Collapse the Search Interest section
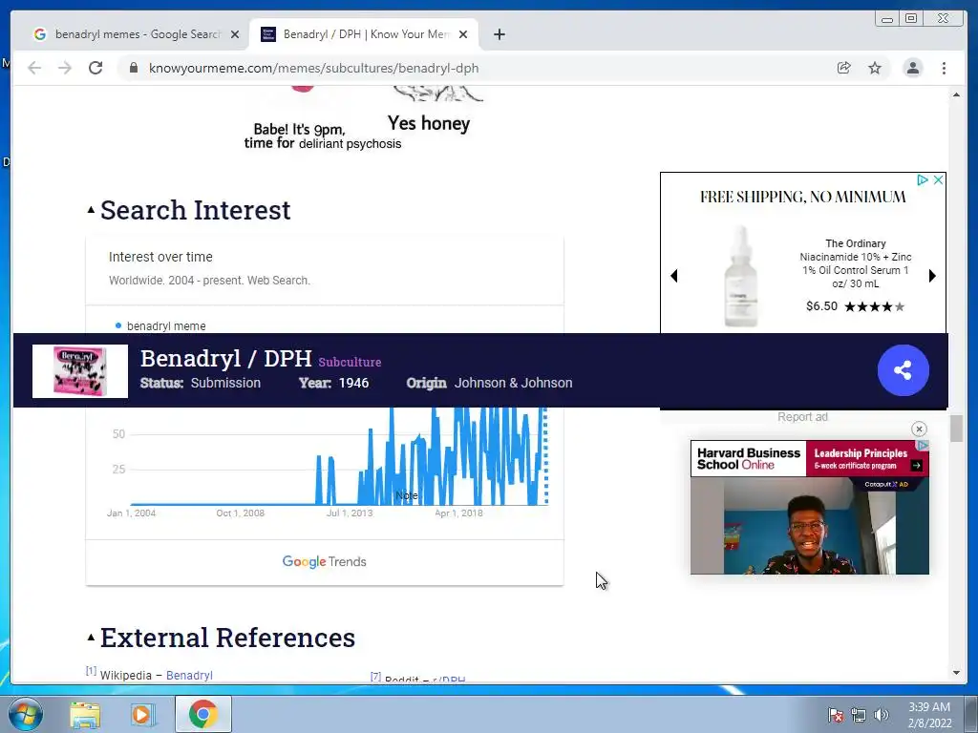This screenshot has height=733, width=978. 91,210
